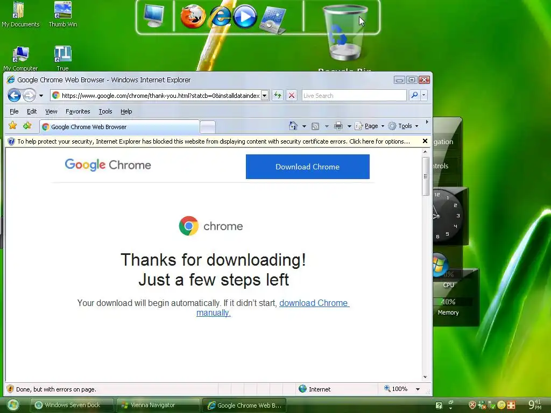The height and width of the screenshot is (413, 551).
Task: Open My Computer desktop icon
Action: click(20, 58)
